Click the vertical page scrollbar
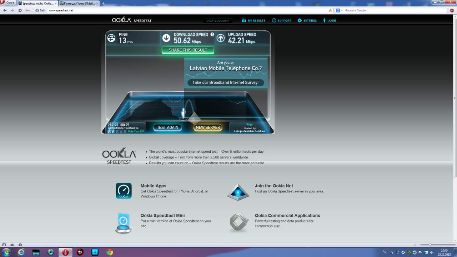 pos(455,97)
